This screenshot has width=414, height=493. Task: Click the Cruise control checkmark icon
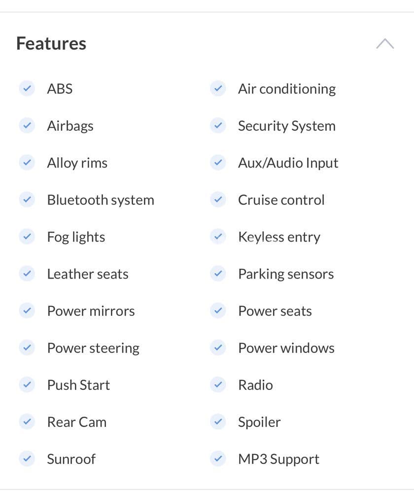(x=218, y=200)
